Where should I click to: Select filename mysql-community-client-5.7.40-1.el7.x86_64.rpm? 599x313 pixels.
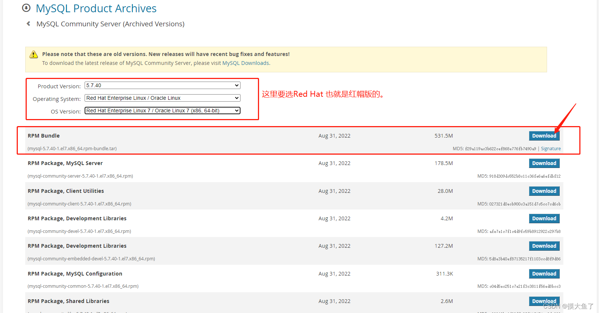(79, 204)
